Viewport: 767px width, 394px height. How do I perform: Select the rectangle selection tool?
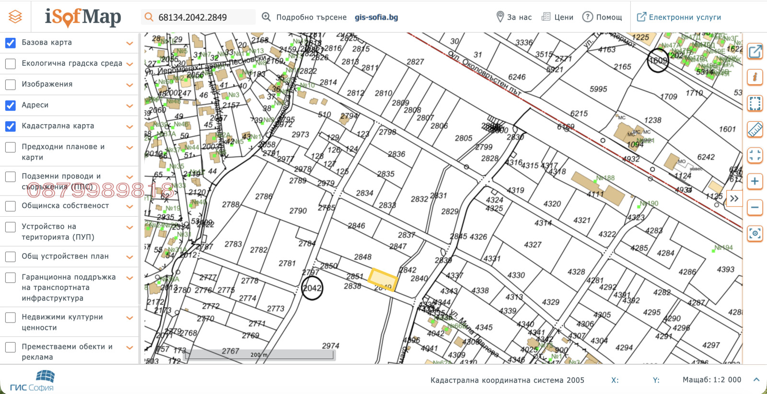[755, 103]
